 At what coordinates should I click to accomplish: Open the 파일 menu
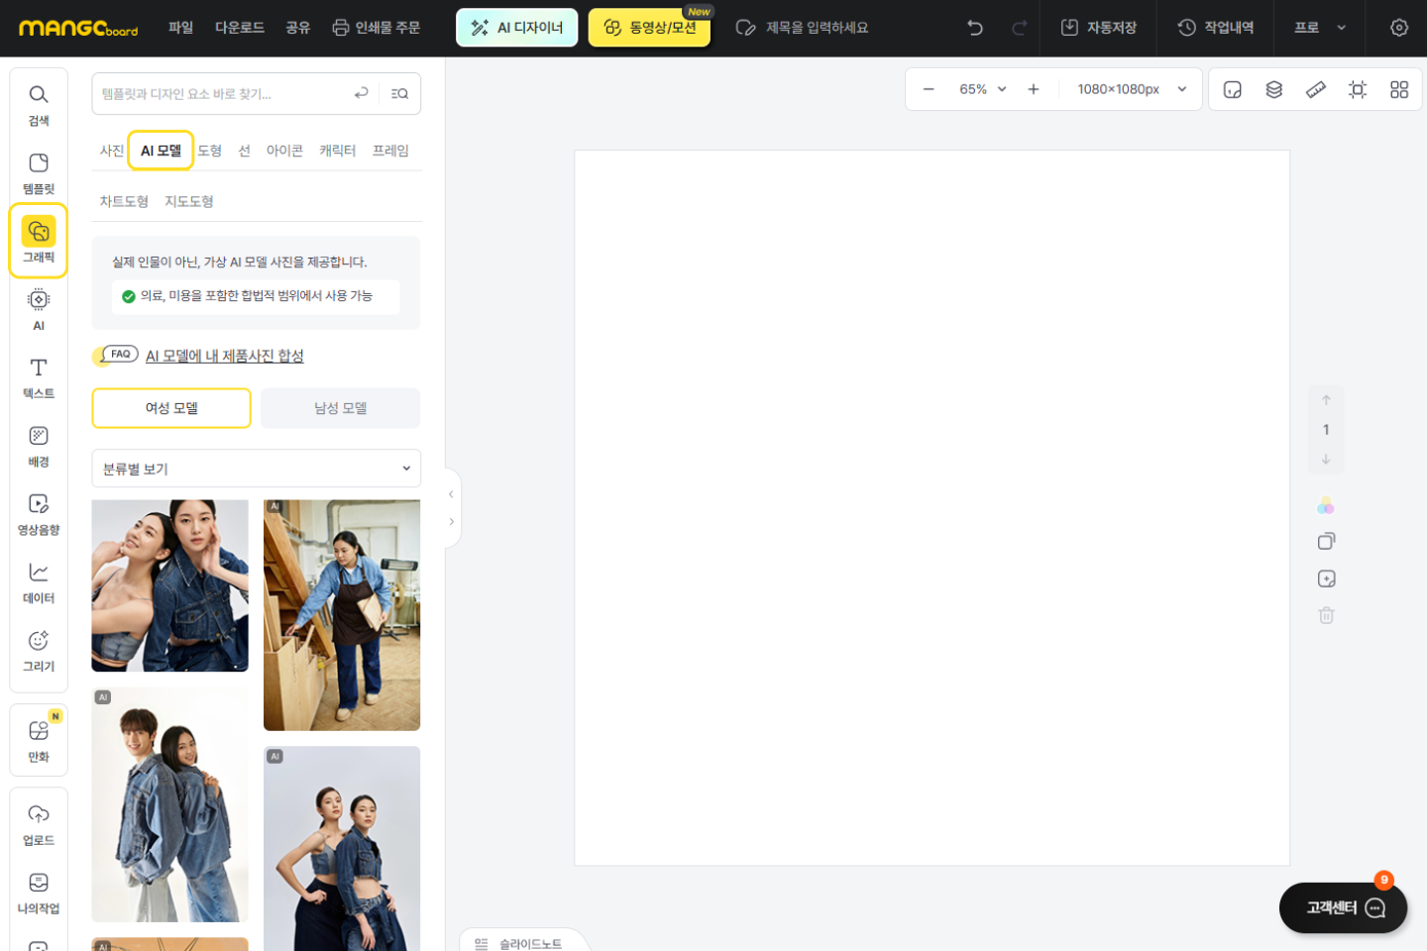[x=180, y=28]
